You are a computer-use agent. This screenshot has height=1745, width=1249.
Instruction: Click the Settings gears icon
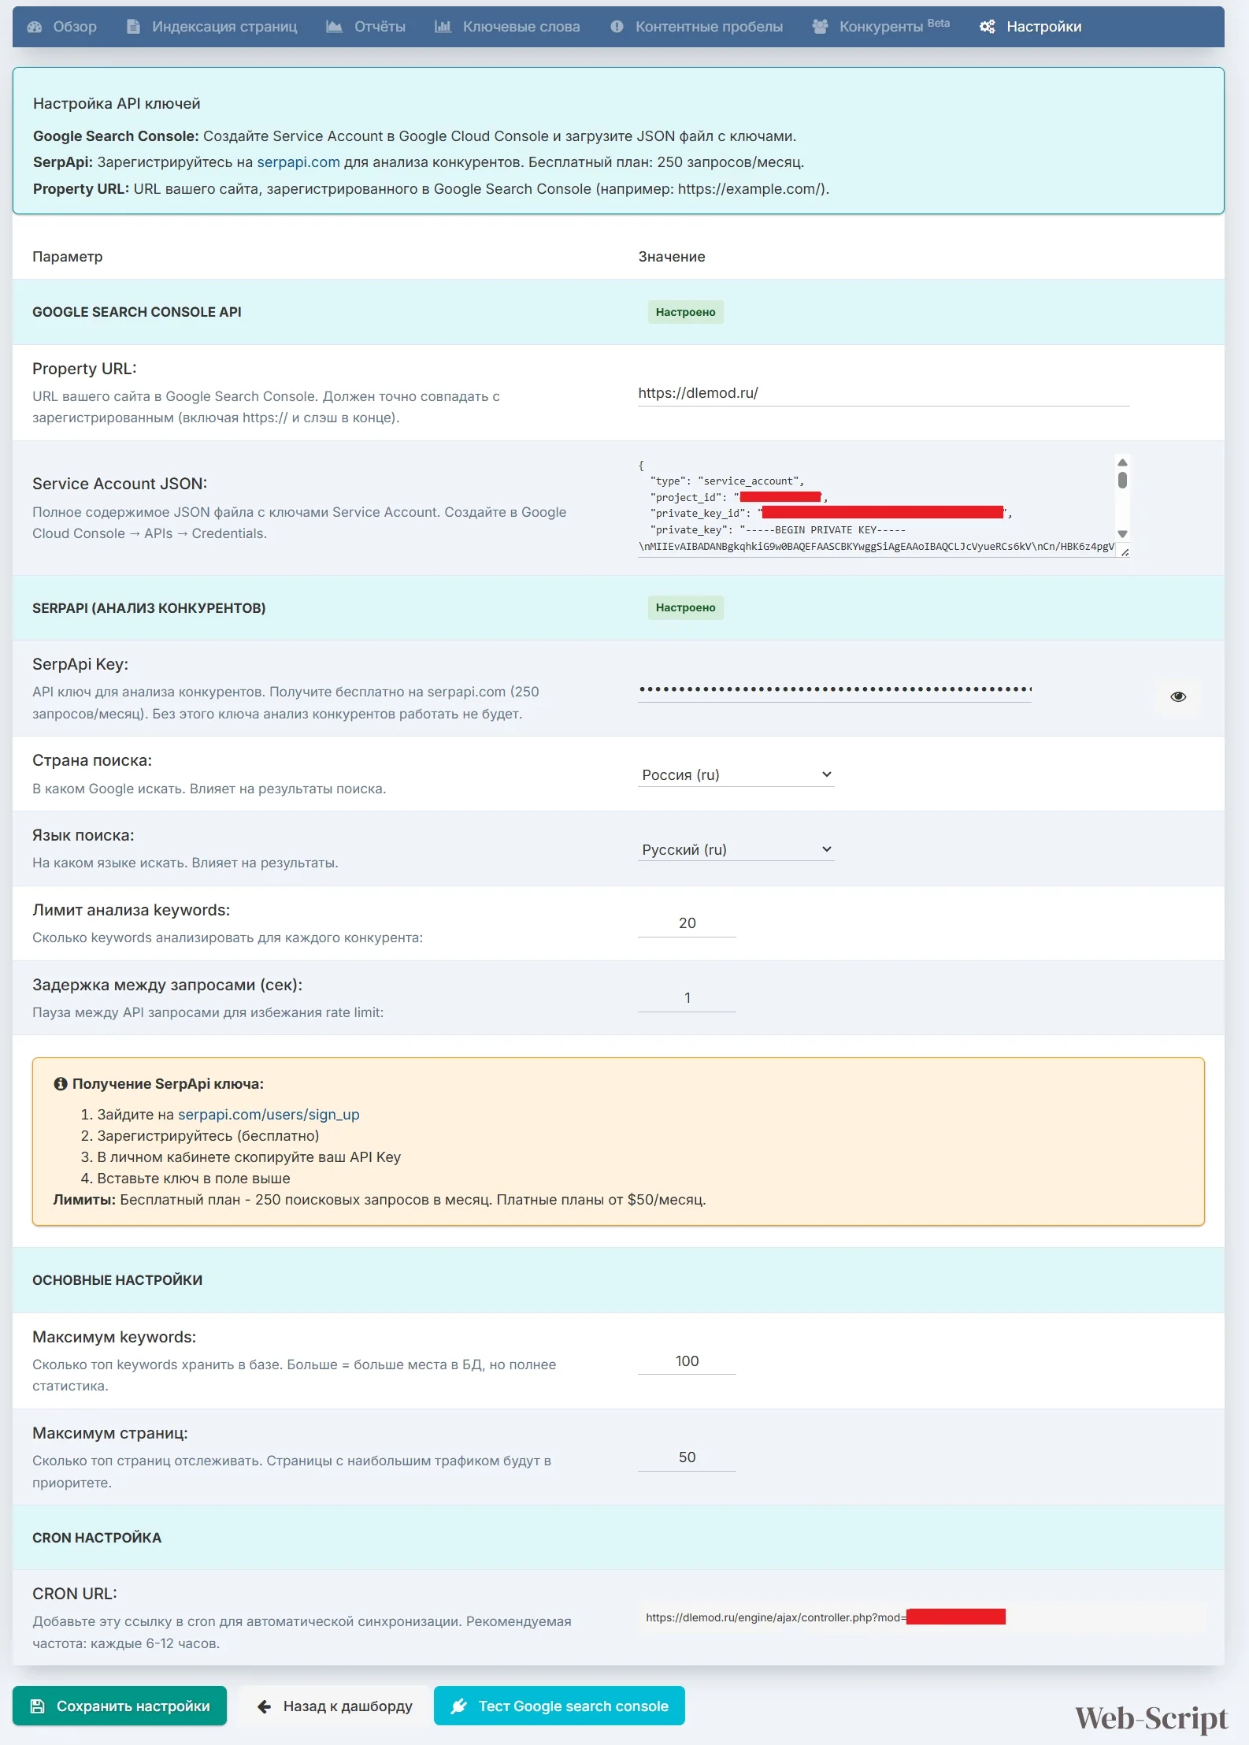pos(987,27)
